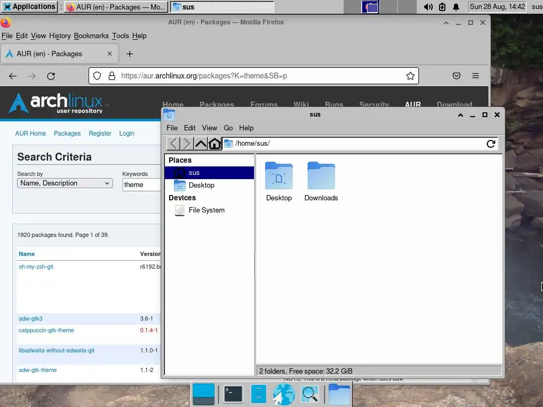Open the file manager Go menu

(228, 128)
